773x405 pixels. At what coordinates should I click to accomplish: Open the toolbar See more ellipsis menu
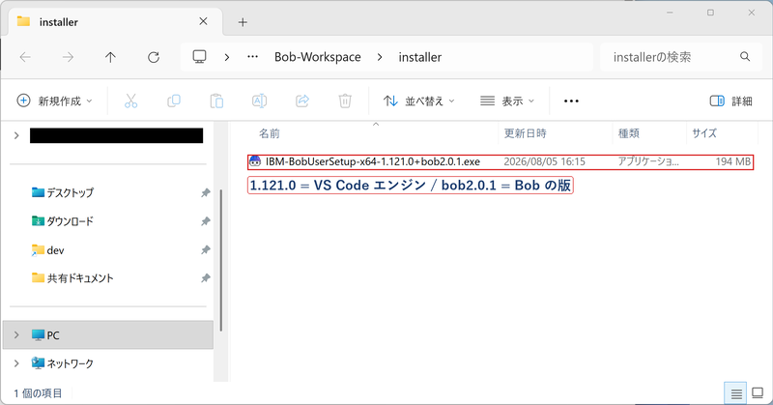[571, 101]
